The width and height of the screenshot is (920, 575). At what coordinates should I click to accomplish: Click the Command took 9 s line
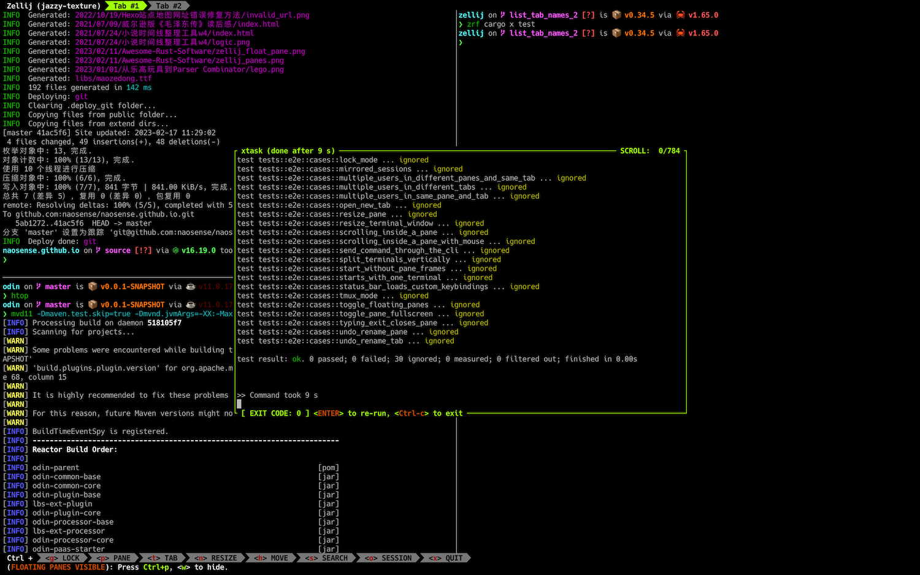tap(278, 395)
